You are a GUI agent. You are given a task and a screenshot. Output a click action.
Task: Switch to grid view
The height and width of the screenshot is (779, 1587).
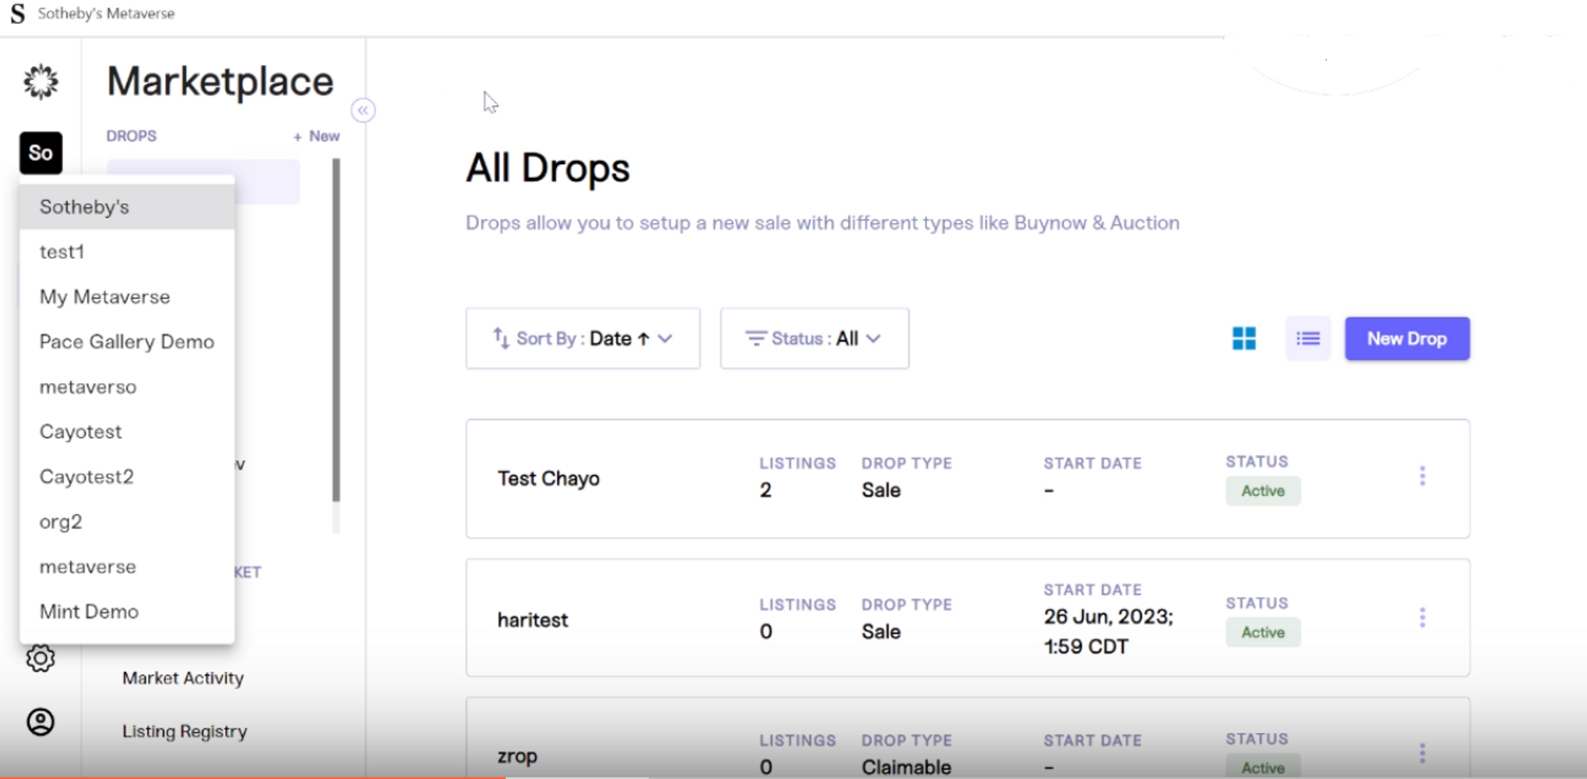pos(1244,339)
